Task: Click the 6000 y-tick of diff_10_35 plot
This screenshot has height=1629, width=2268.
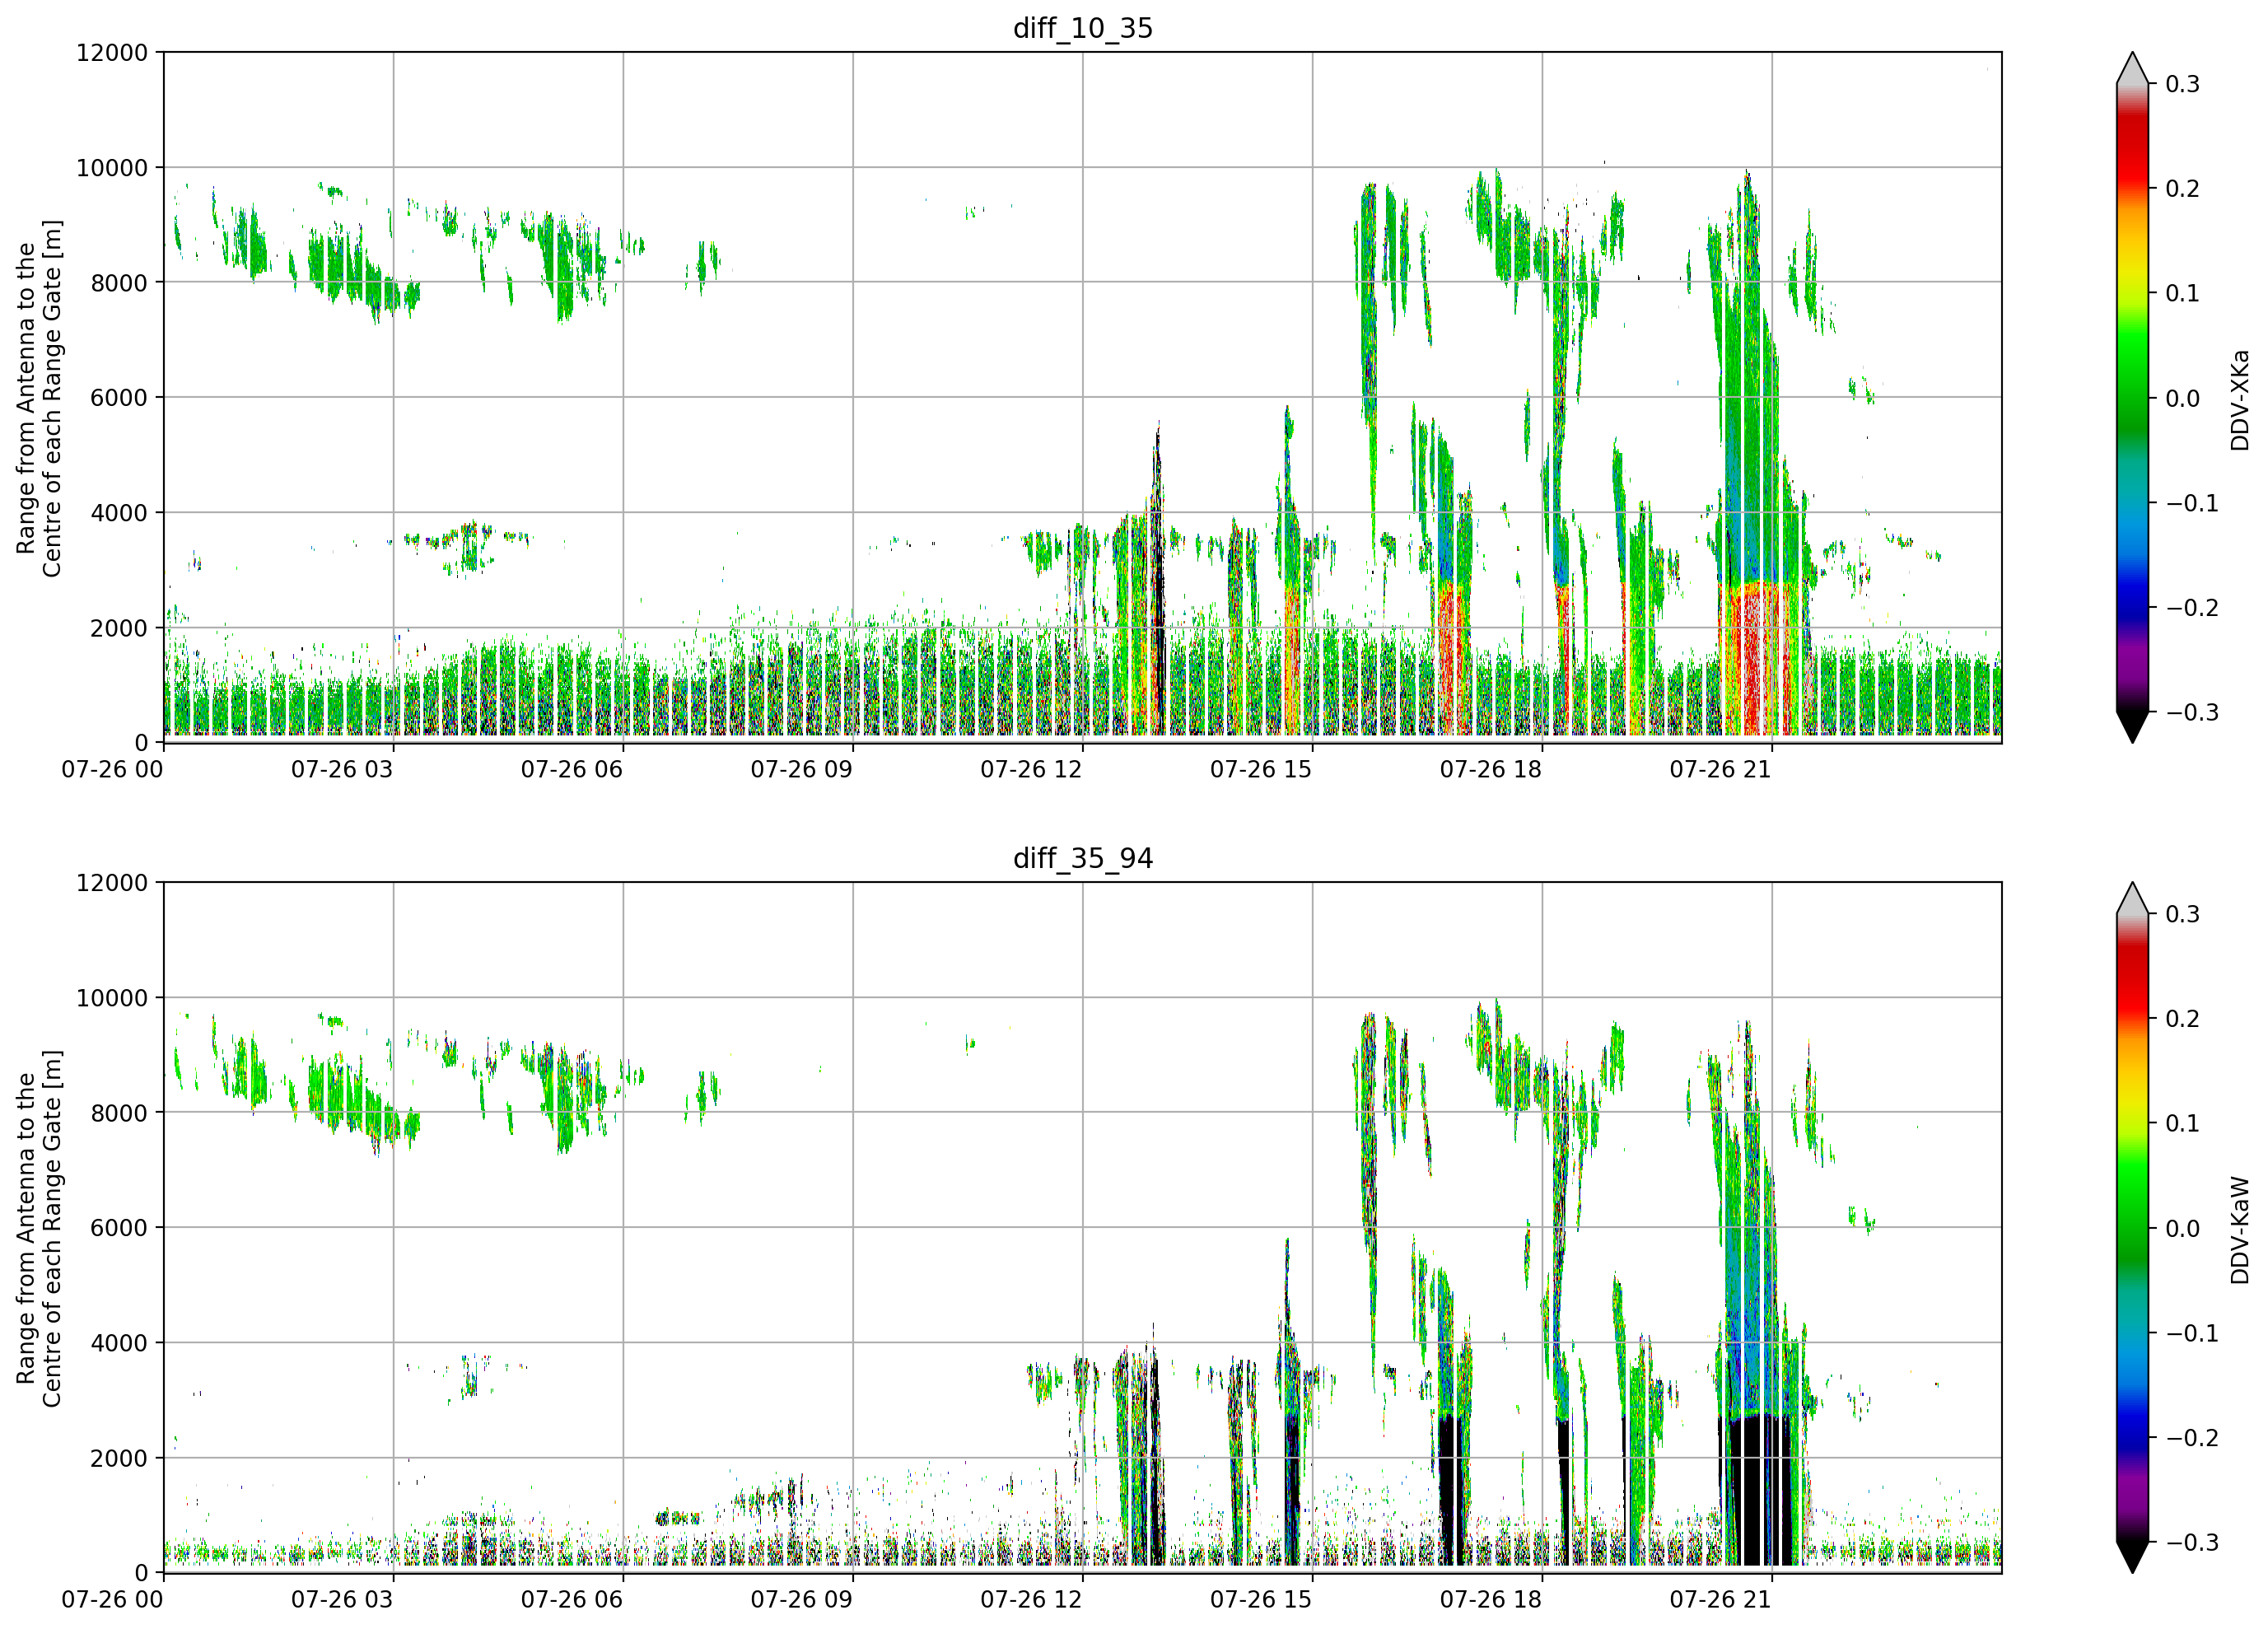Action: (x=119, y=398)
